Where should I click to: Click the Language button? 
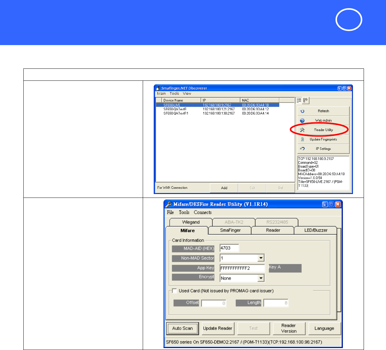pos(324,329)
